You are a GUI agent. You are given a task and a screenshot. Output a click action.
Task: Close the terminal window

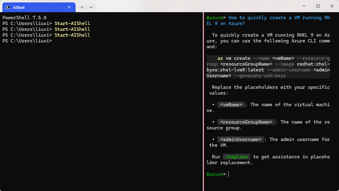point(332,6)
